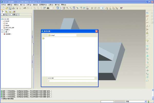Image resolution: width=154 pixels, height=103 pixels.
Task: Toggle datum points display
Action: pos(113,8)
